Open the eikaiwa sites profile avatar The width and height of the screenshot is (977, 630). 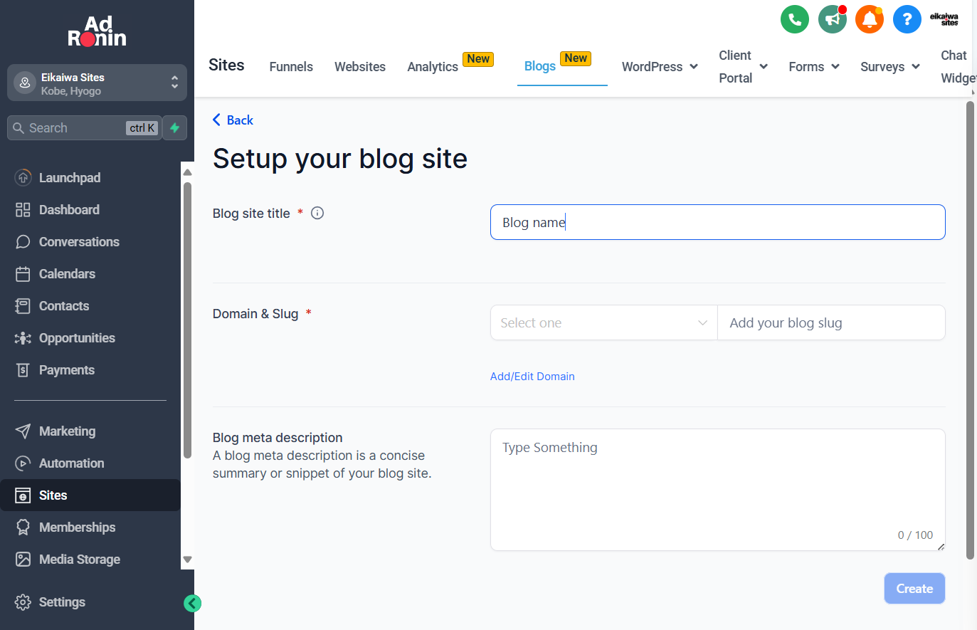[944, 19]
